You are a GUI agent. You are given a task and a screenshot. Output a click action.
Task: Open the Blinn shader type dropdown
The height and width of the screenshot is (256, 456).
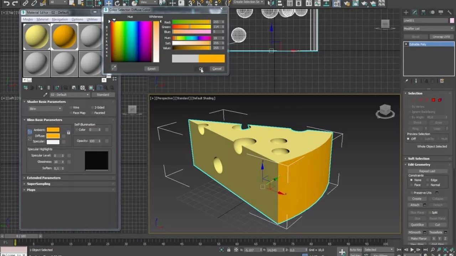(45, 108)
